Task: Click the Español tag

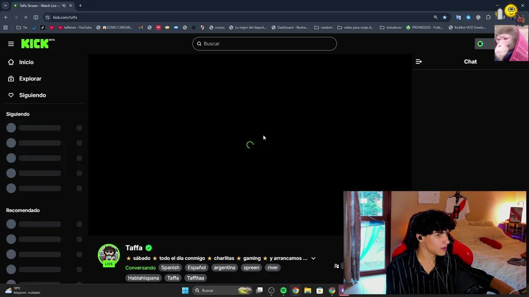Action: 197,268
